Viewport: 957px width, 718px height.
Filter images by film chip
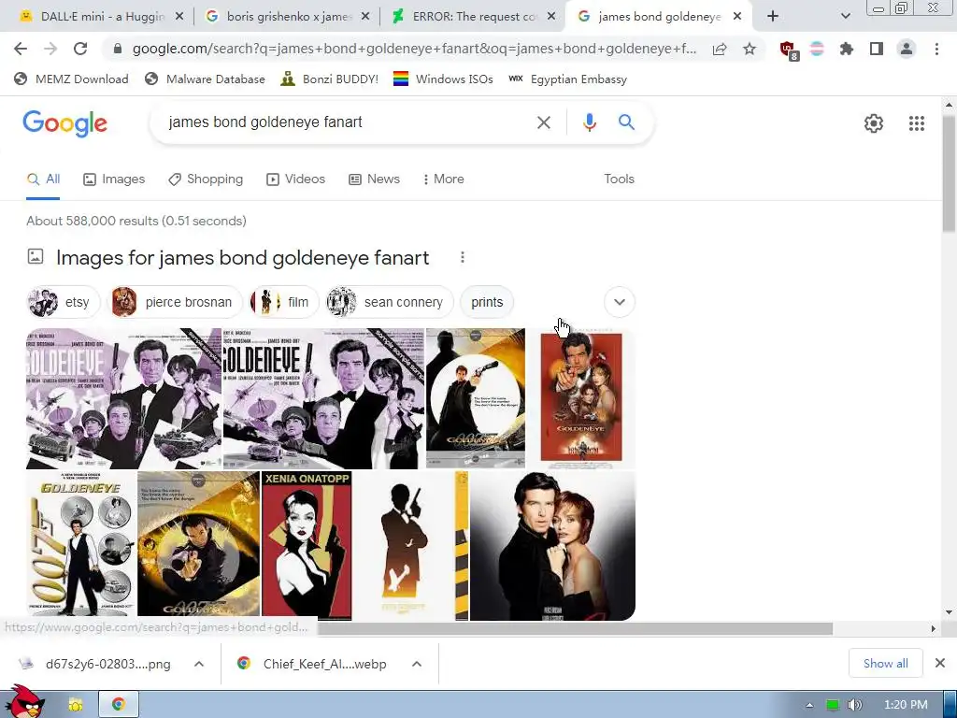point(284,302)
